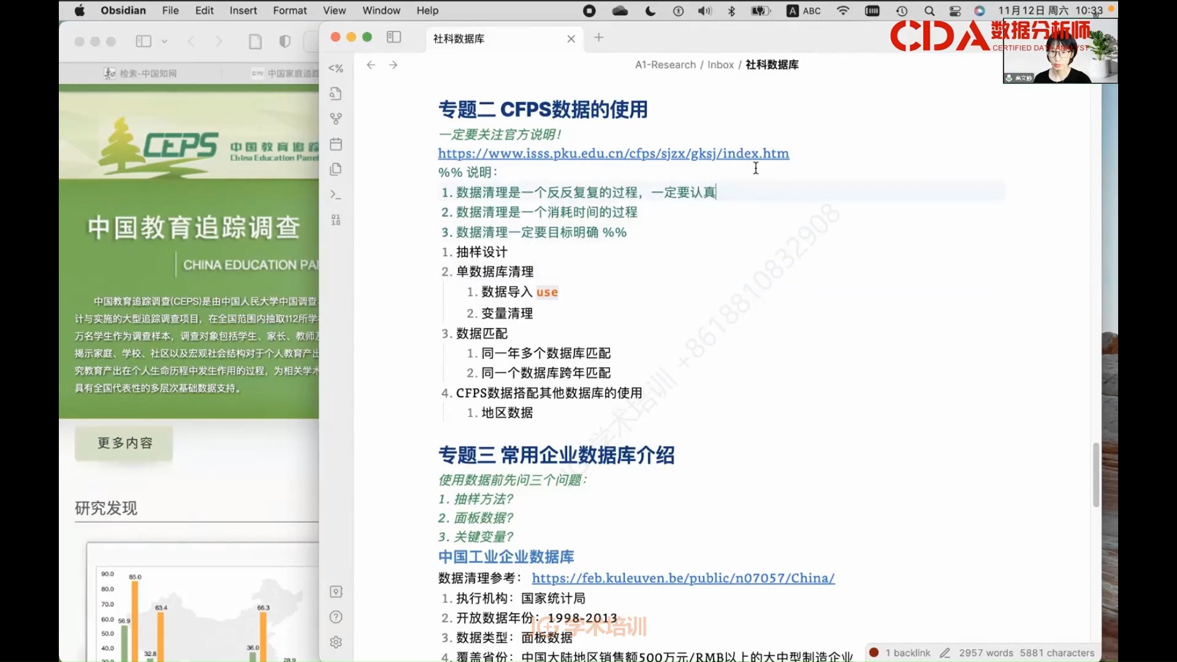The height and width of the screenshot is (662, 1177).
Task: Toggle the browser window sidebar button
Action: click(x=143, y=41)
